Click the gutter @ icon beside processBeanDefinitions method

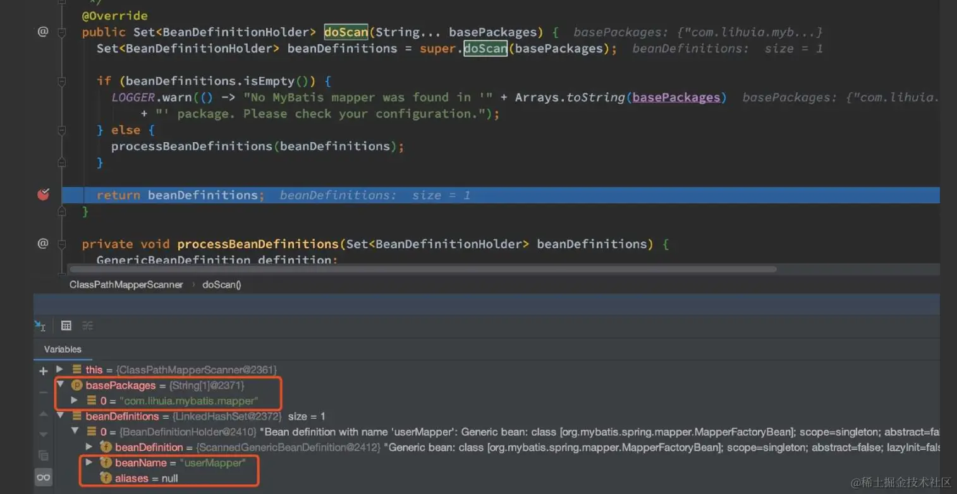click(x=43, y=243)
